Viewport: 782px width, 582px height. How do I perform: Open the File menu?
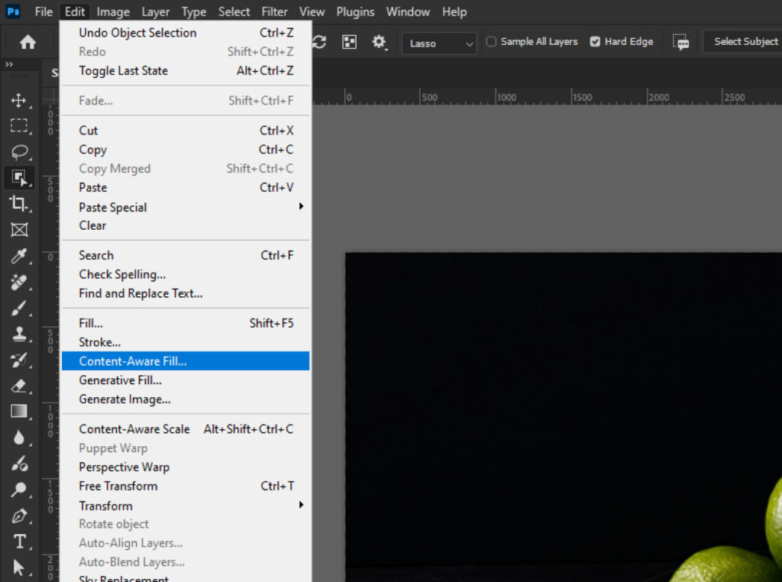pos(44,11)
